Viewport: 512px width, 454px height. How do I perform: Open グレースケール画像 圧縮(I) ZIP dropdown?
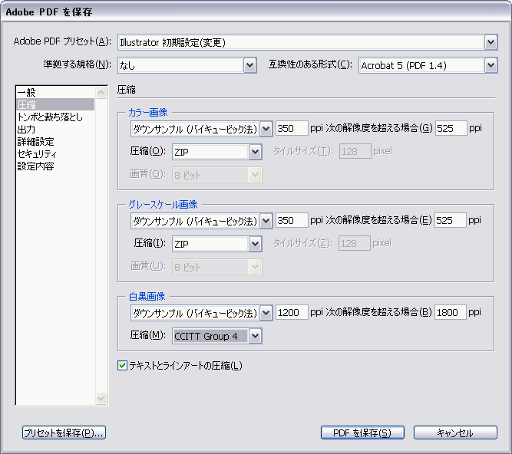coord(216,244)
